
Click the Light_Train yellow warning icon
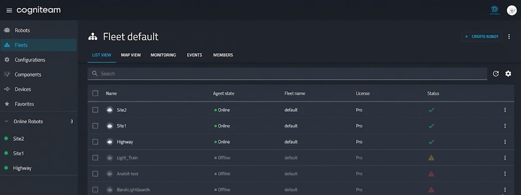tap(431, 158)
